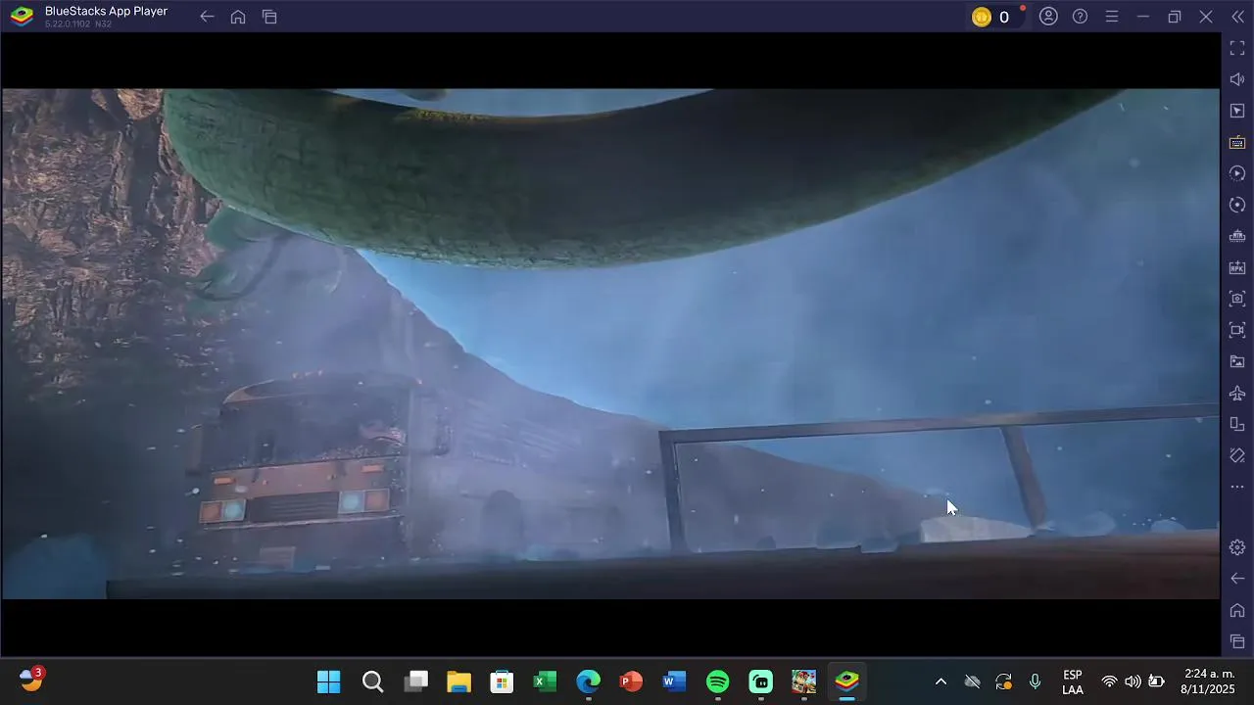
Task: Open Windows taskbar search
Action: click(372, 681)
